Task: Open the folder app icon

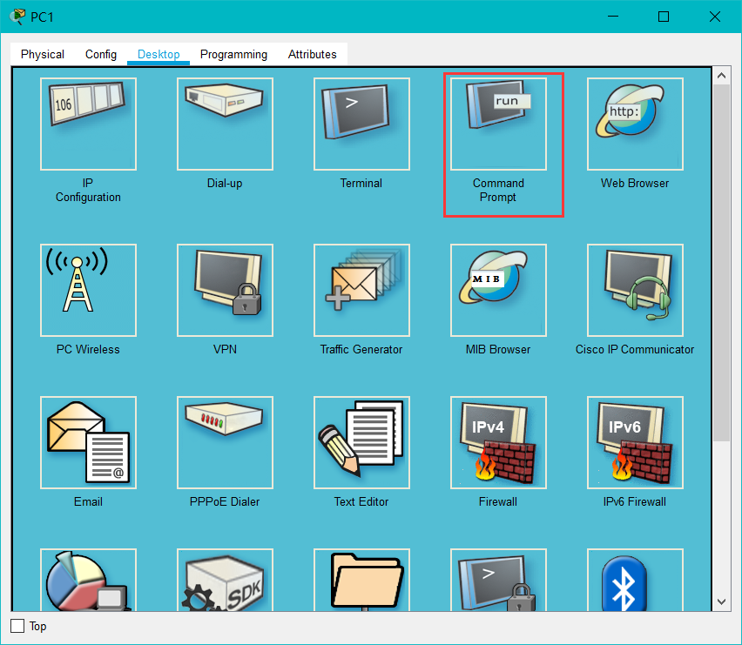Action: point(361,580)
